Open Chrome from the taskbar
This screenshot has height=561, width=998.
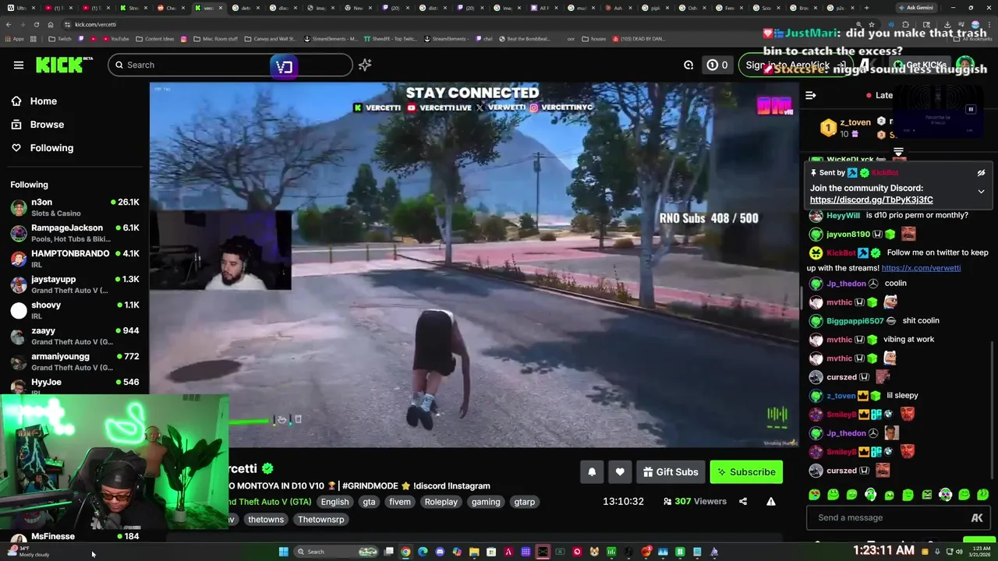(x=405, y=552)
